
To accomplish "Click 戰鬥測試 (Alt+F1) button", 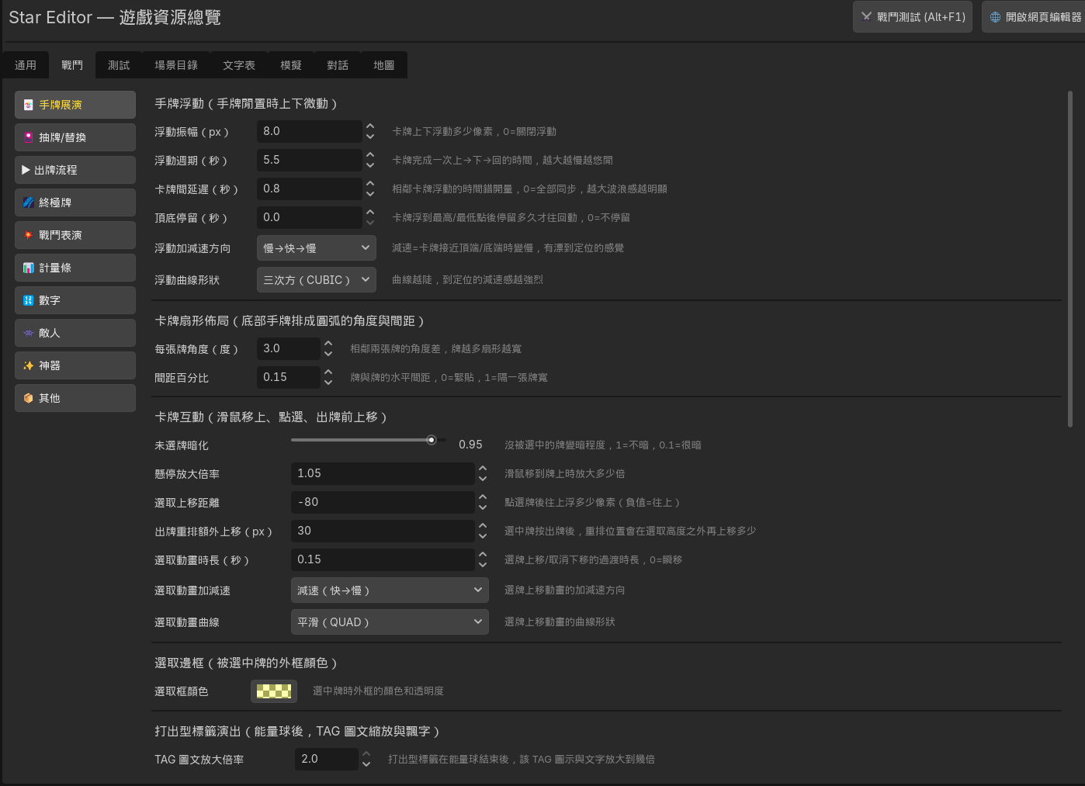I will tap(913, 16).
